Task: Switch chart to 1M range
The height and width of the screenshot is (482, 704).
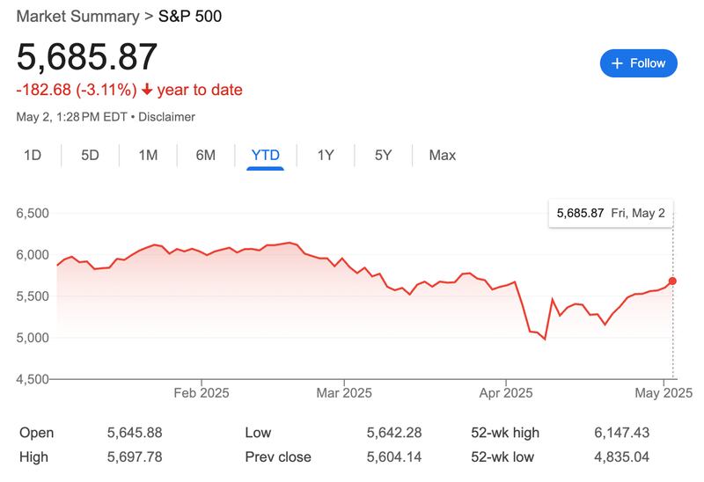Action: [x=148, y=156]
